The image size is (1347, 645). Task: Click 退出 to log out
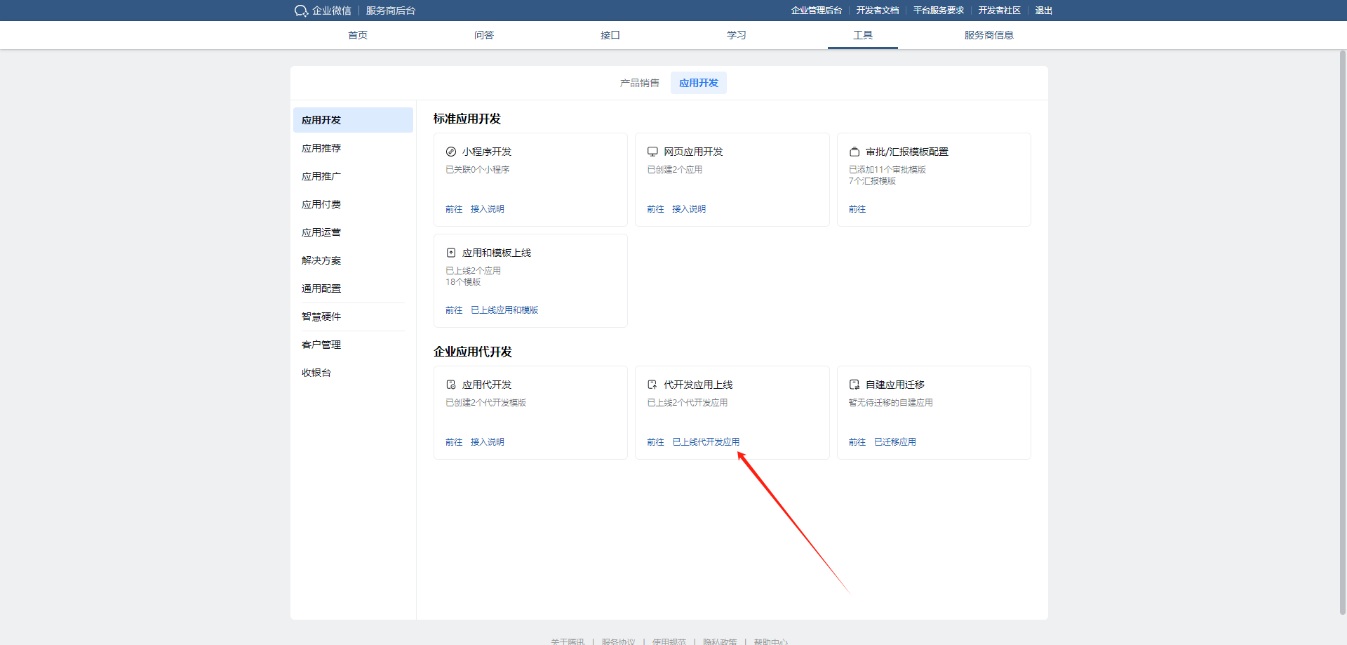(1043, 11)
